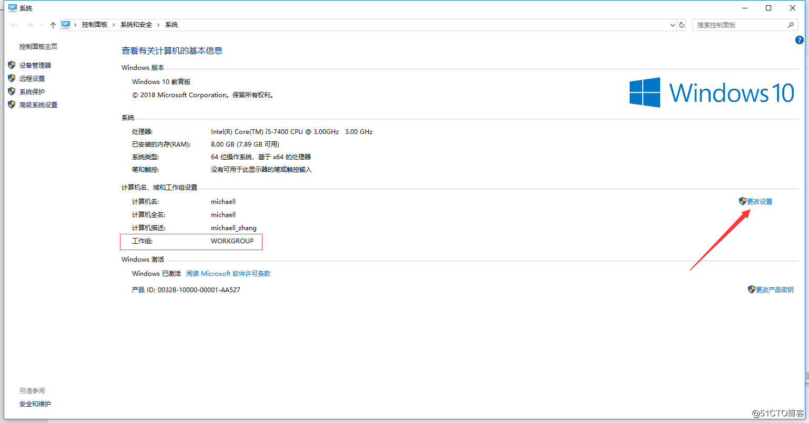
Task: Expand the address bar history dropdown
Action: pyautogui.click(x=672, y=25)
